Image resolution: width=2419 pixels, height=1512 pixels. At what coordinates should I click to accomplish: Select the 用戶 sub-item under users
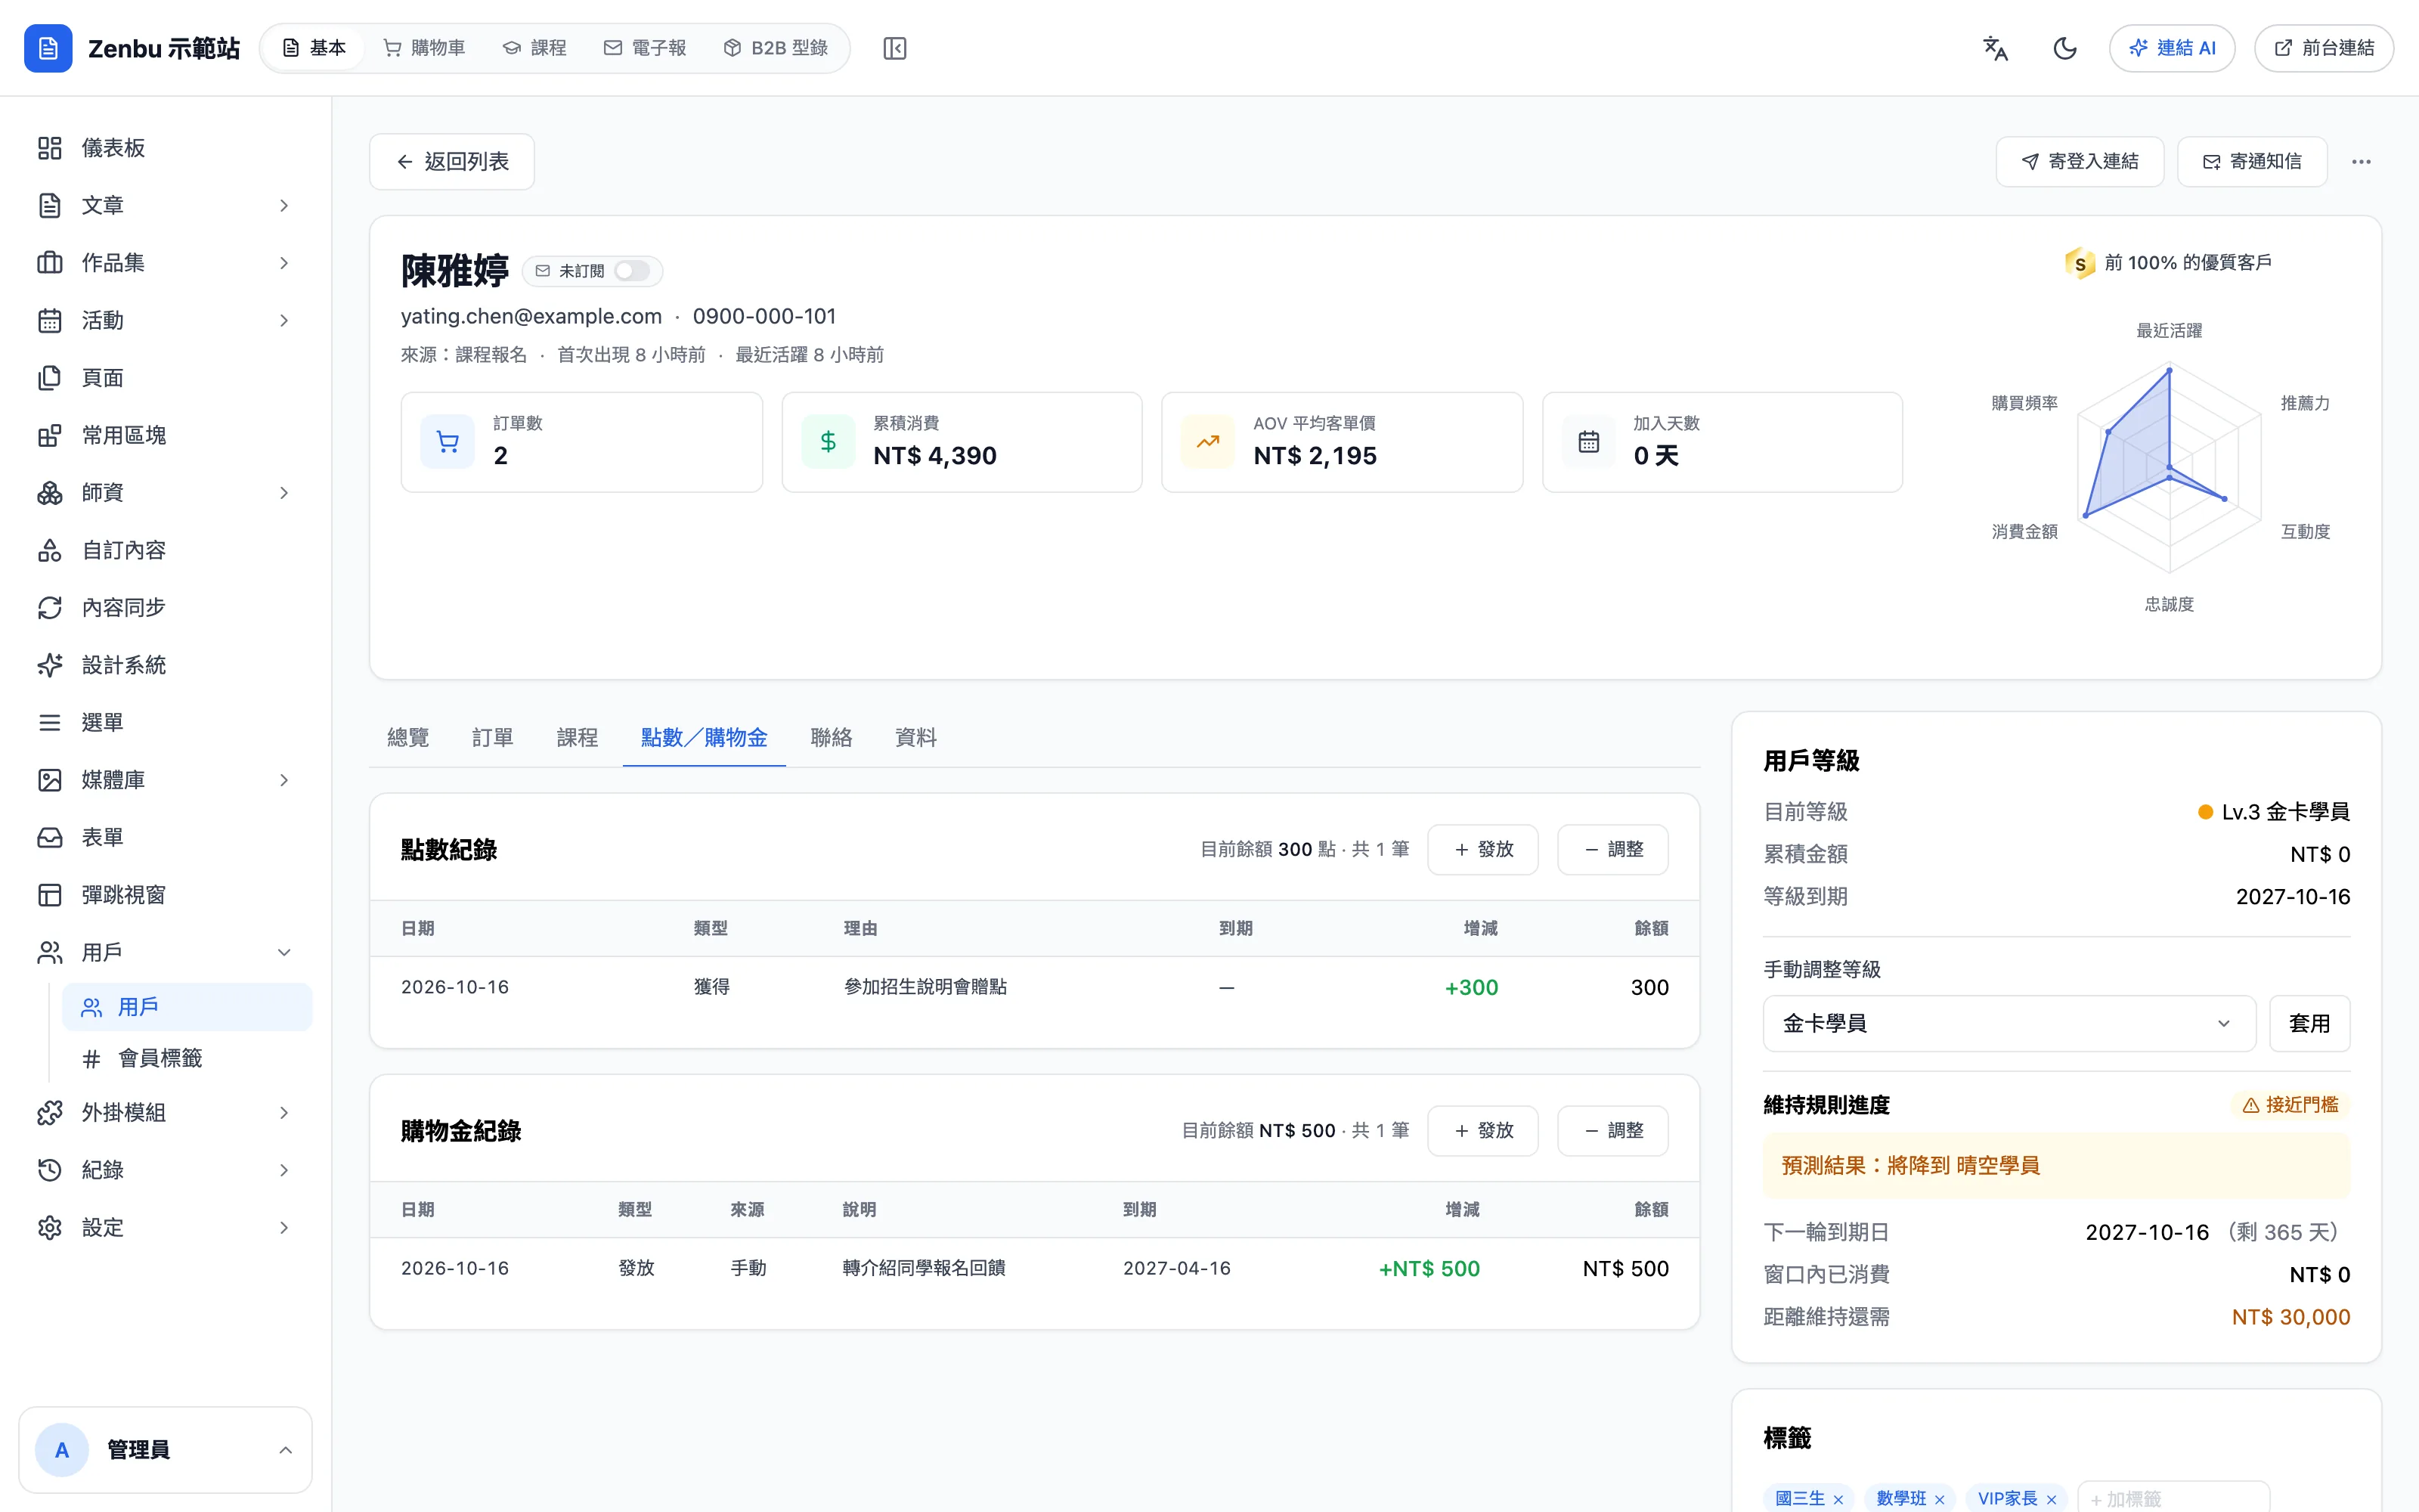[187, 1007]
